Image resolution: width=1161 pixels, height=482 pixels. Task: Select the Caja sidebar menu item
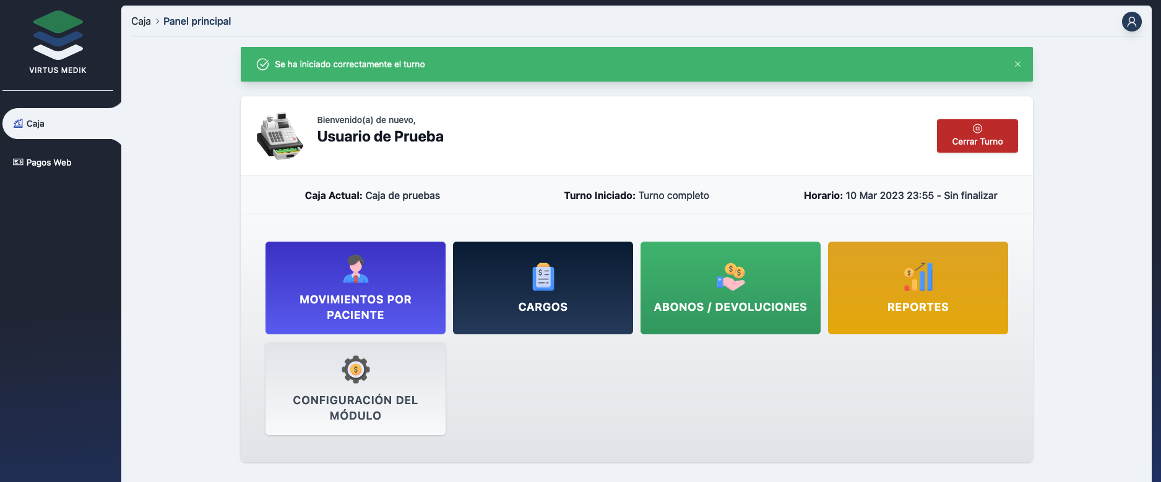click(x=35, y=124)
